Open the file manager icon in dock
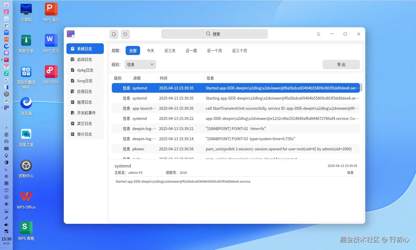 point(6,33)
